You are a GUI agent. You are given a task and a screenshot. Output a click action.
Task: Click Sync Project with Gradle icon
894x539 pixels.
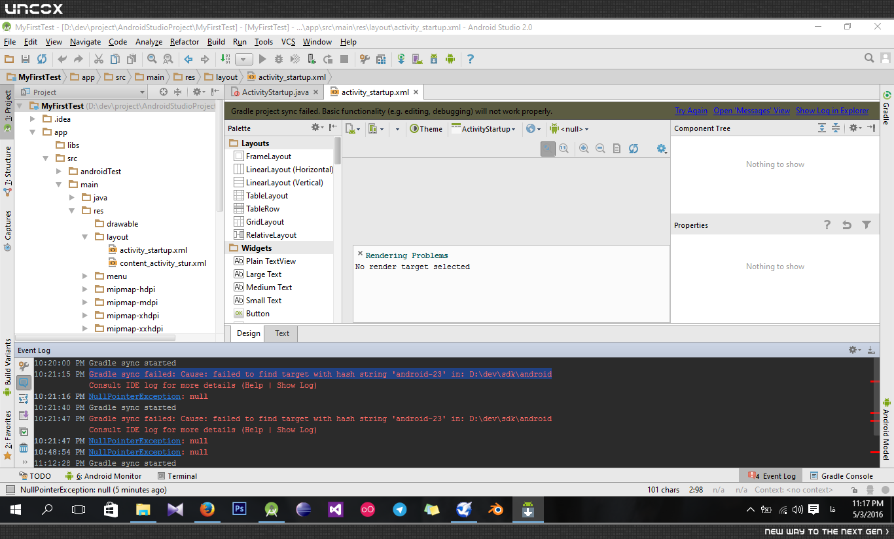click(x=401, y=59)
